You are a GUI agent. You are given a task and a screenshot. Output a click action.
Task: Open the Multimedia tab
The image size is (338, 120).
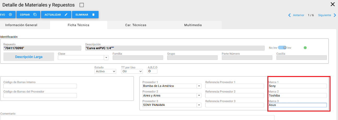click(193, 25)
